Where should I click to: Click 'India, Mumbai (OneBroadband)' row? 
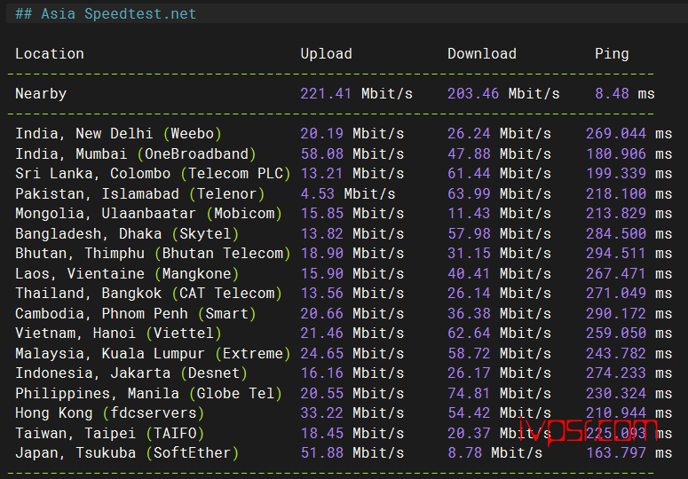coord(136,153)
